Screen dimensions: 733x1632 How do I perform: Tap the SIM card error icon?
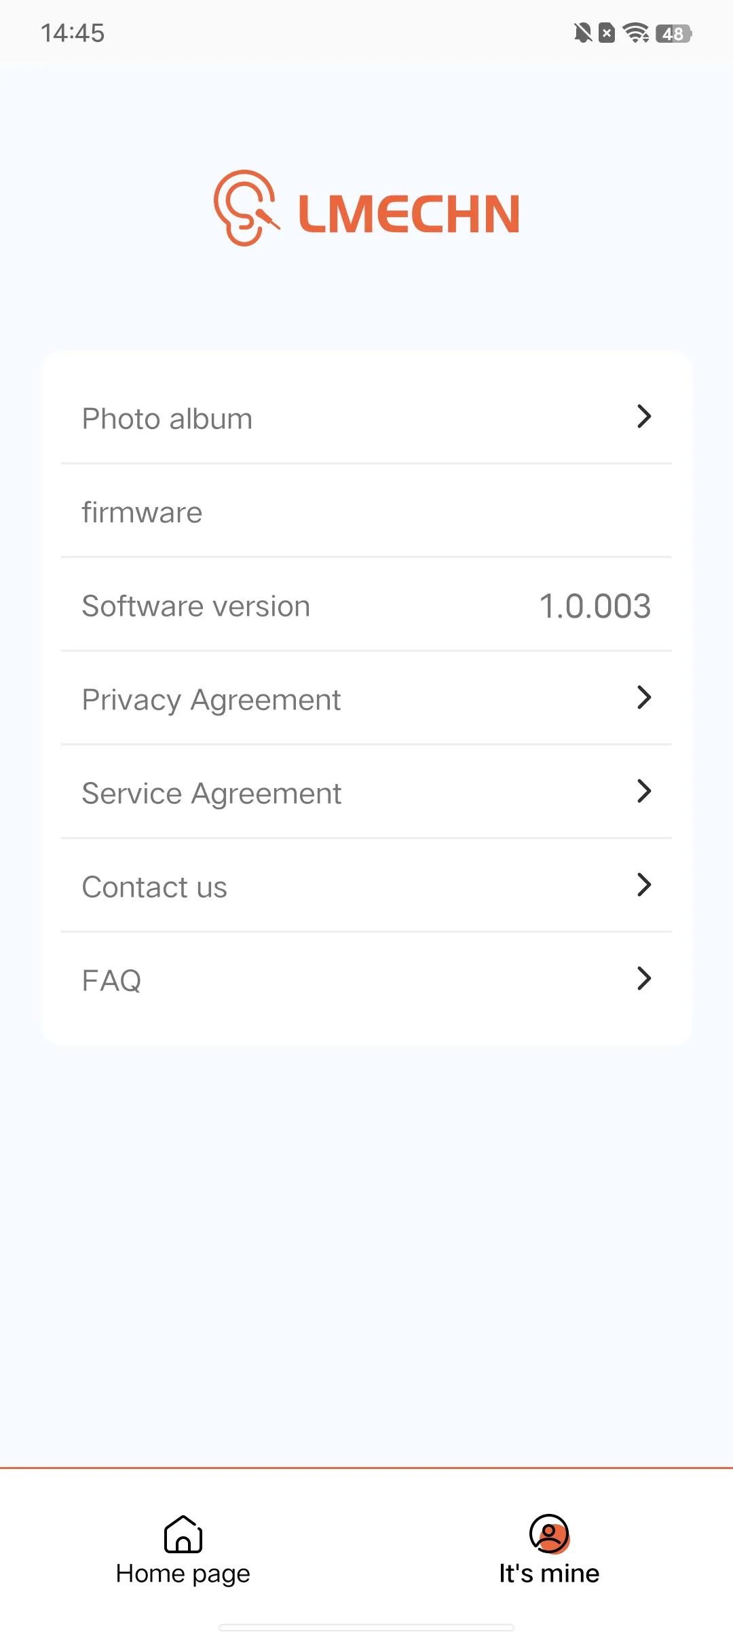tap(607, 33)
